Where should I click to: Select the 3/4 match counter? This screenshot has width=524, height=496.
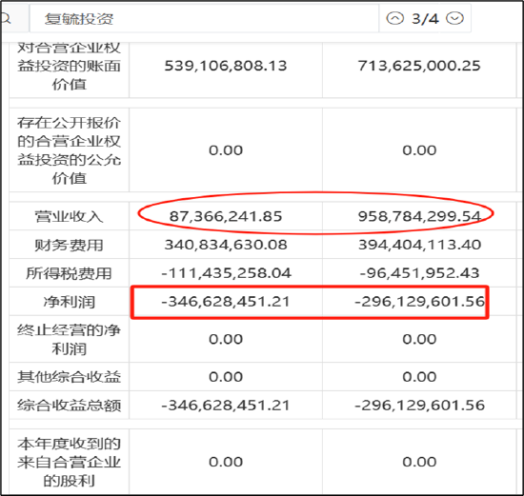click(425, 19)
